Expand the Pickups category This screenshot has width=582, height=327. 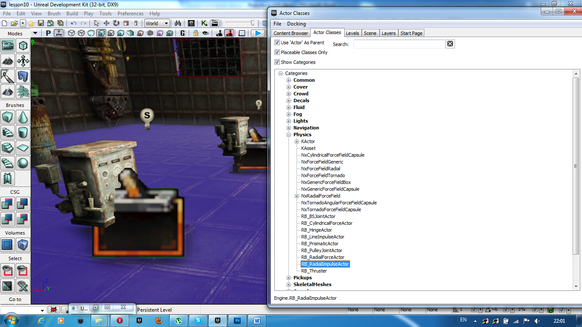(x=289, y=278)
